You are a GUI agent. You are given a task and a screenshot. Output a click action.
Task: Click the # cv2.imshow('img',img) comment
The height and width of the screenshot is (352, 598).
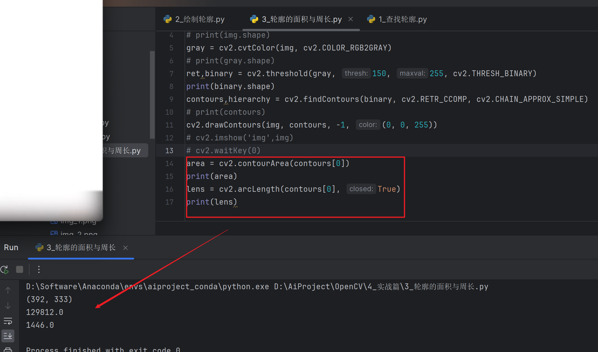240,138
